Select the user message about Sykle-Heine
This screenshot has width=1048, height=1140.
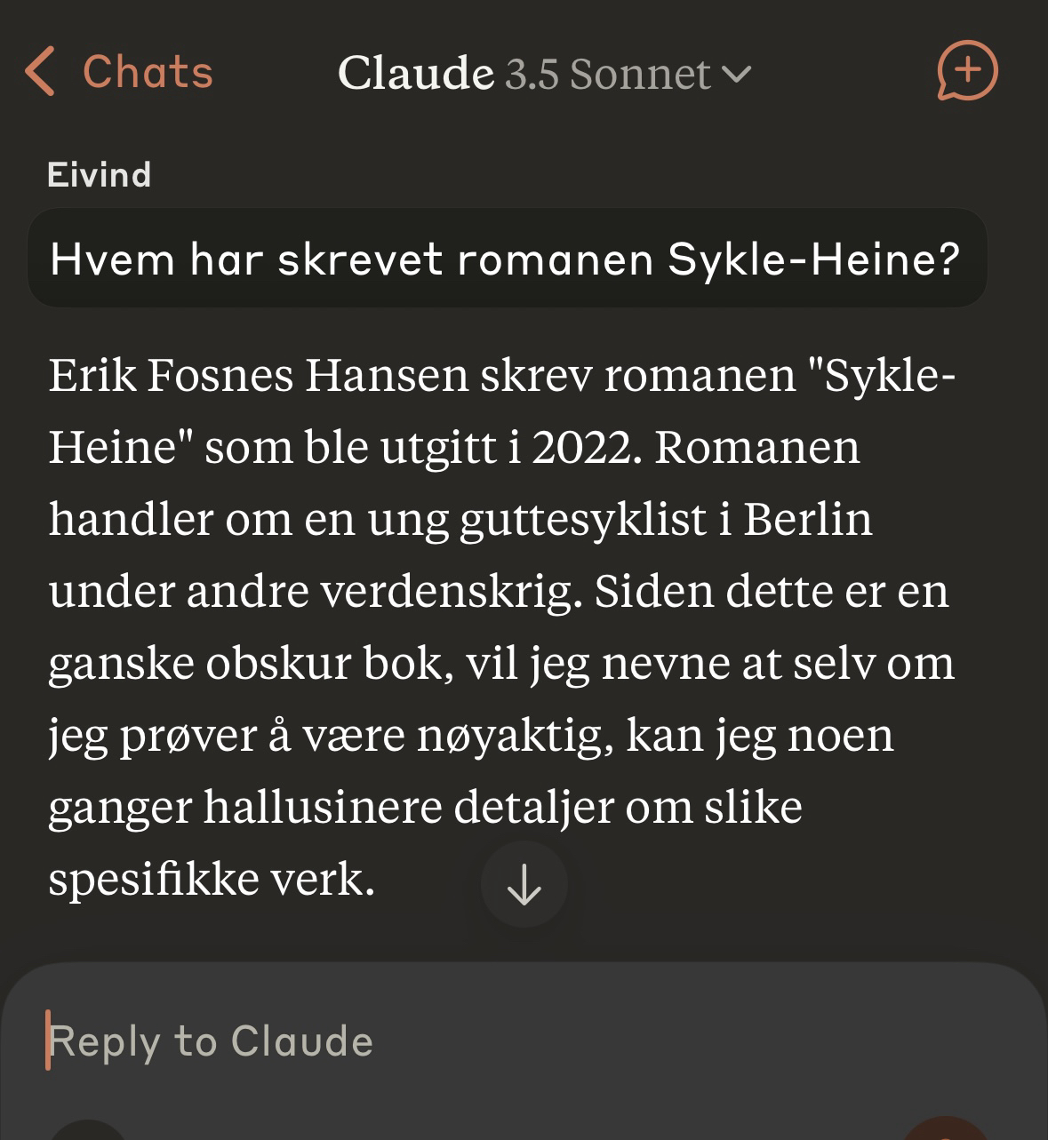click(x=506, y=259)
